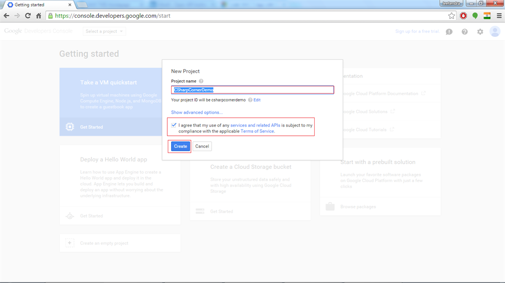Open a new browser tab

pos(82,5)
